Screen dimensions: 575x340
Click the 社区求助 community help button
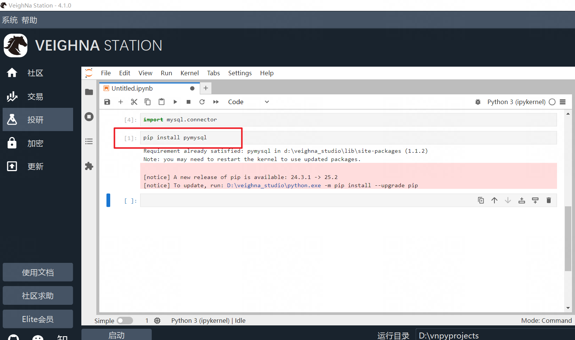[x=37, y=295]
